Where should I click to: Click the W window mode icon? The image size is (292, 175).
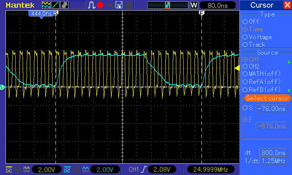194,5
